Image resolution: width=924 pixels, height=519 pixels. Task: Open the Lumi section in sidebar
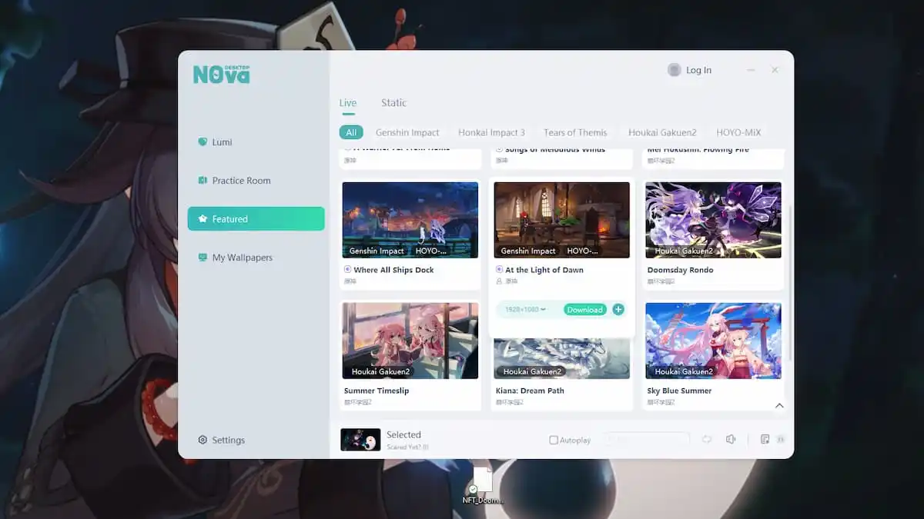pos(222,142)
